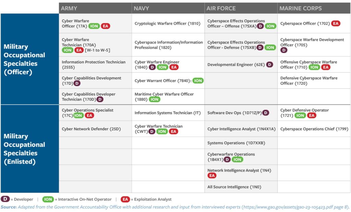Click the EA badge next to Cyberspace Officer (1702)
351x212 pixels.
tap(336, 24)
